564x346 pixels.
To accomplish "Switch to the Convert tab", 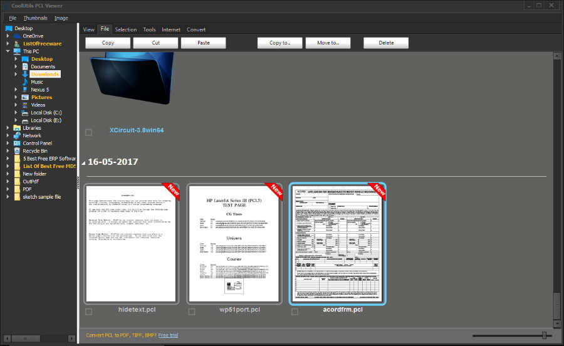I will point(196,29).
